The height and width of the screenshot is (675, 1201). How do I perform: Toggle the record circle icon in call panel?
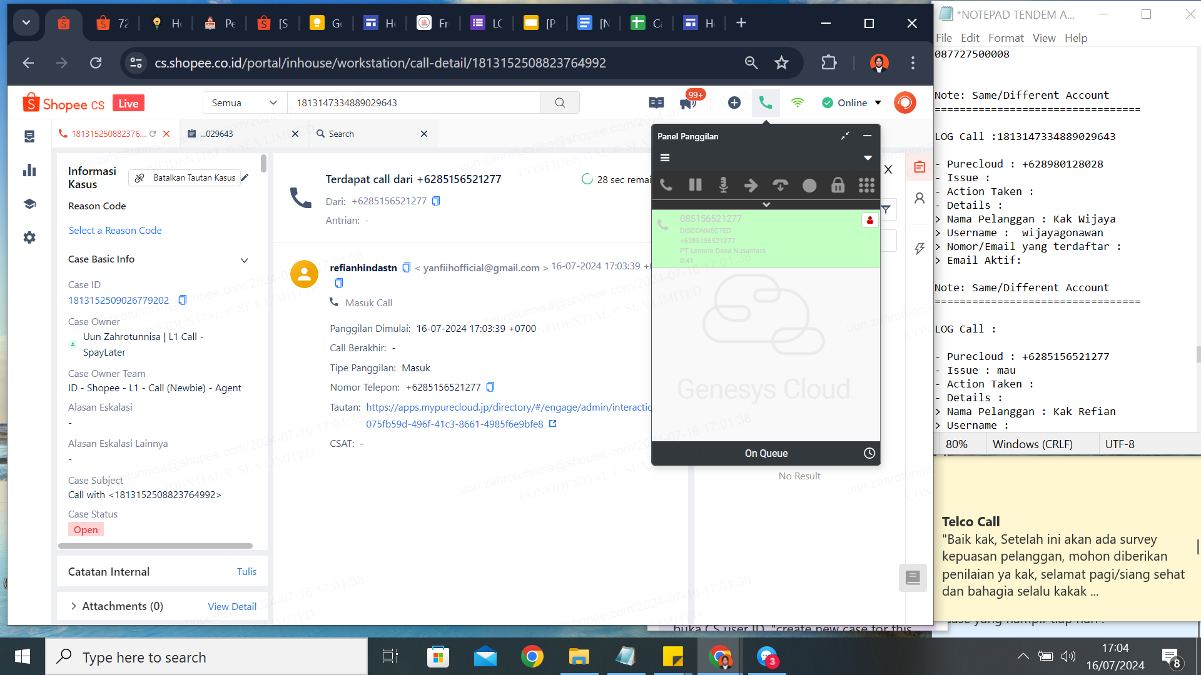pos(809,185)
